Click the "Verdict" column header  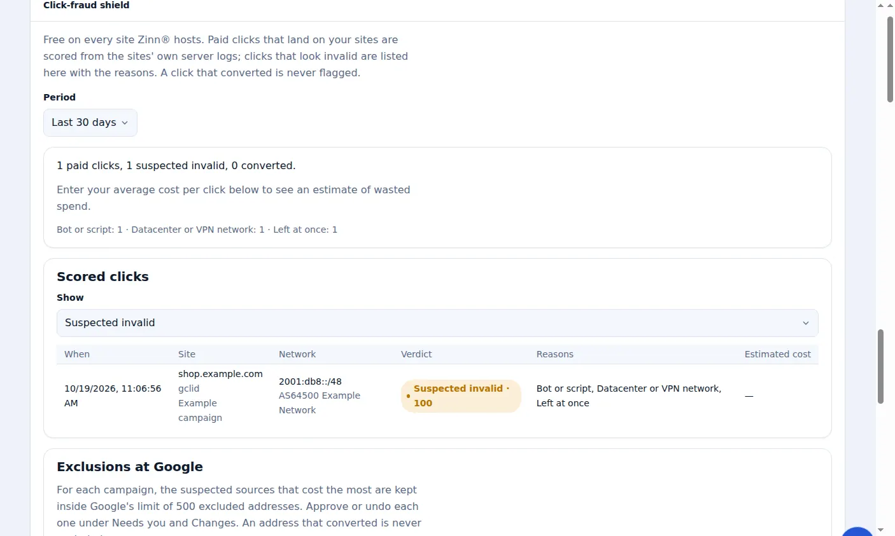[x=416, y=354]
